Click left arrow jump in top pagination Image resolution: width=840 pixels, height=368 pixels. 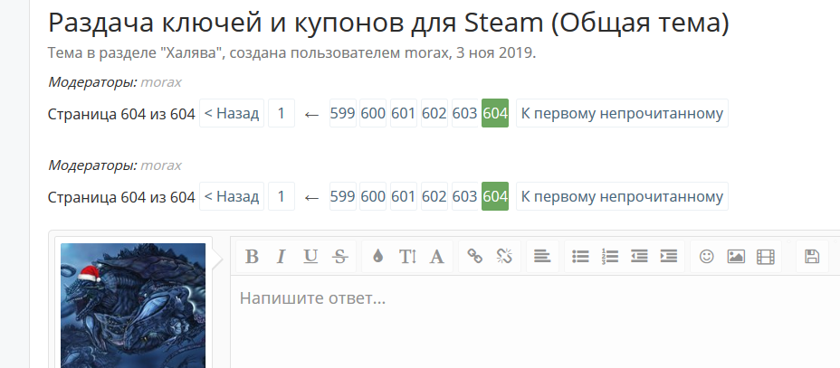point(311,114)
